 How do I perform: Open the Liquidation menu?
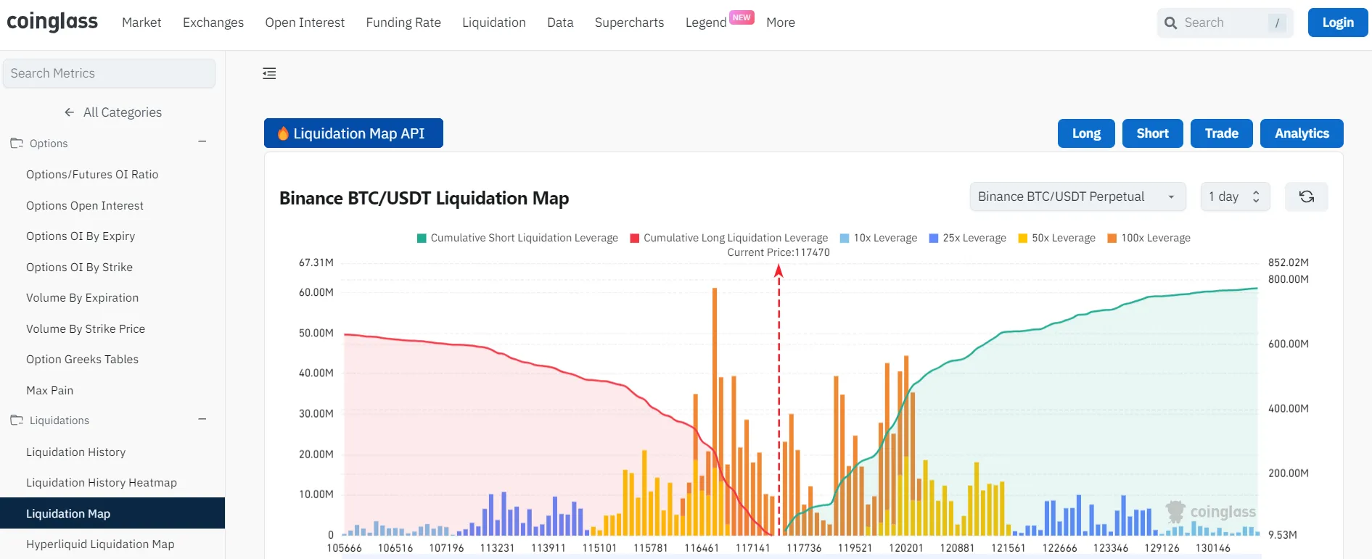coord(494,22)
